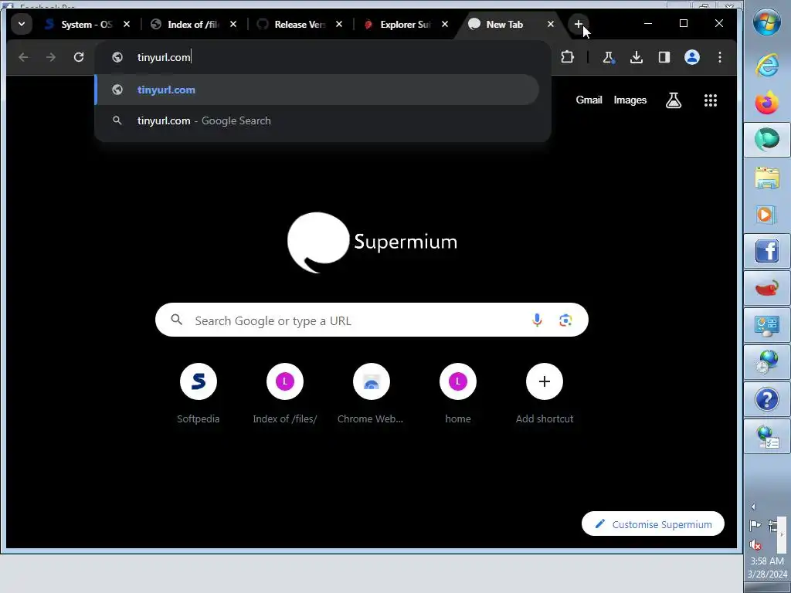Choose tinyurl.com - Google Search suggestion
Screen dimensions: 791x593
(317, 120)
